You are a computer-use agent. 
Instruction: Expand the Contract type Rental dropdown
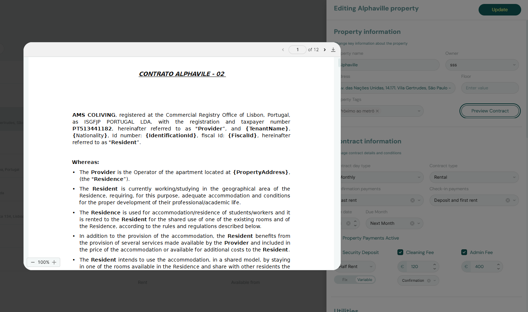pos(474,177)
